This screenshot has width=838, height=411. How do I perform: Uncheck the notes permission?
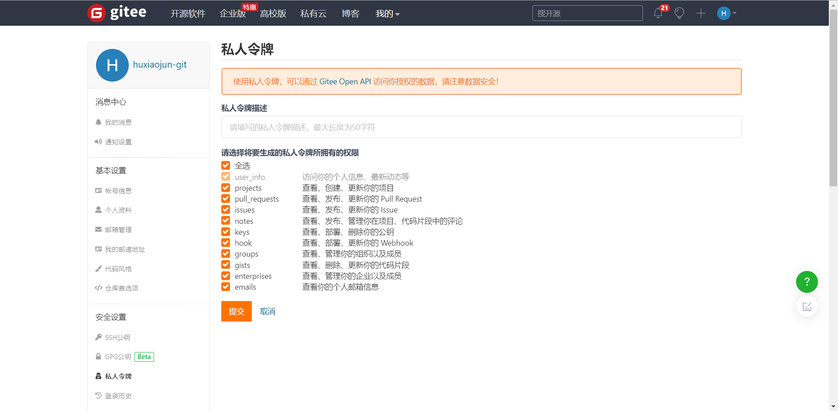click(x=226, y=221)
